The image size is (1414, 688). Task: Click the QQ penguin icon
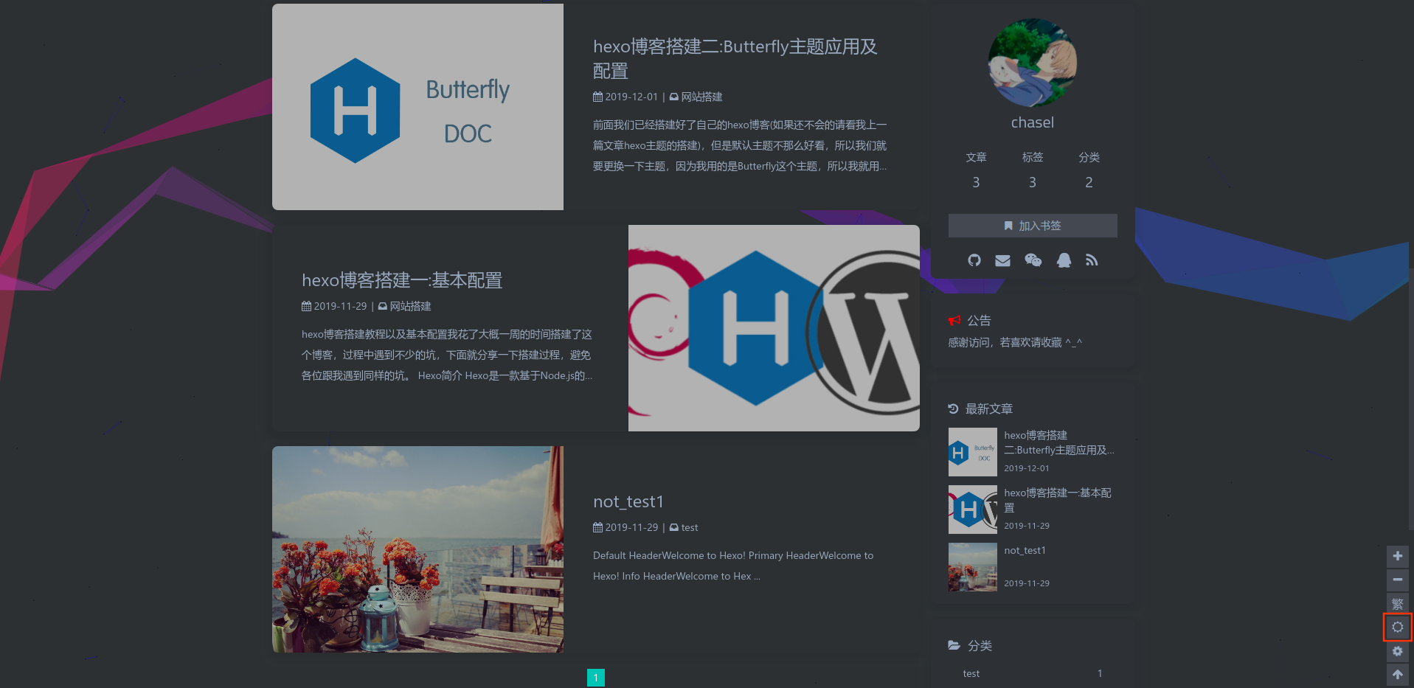[1064, 260]
